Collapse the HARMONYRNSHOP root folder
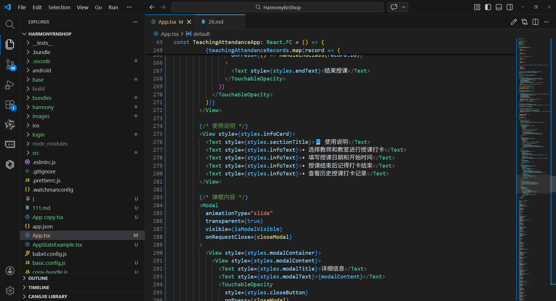This screenshot has height=301, width=556. [82, 34]
